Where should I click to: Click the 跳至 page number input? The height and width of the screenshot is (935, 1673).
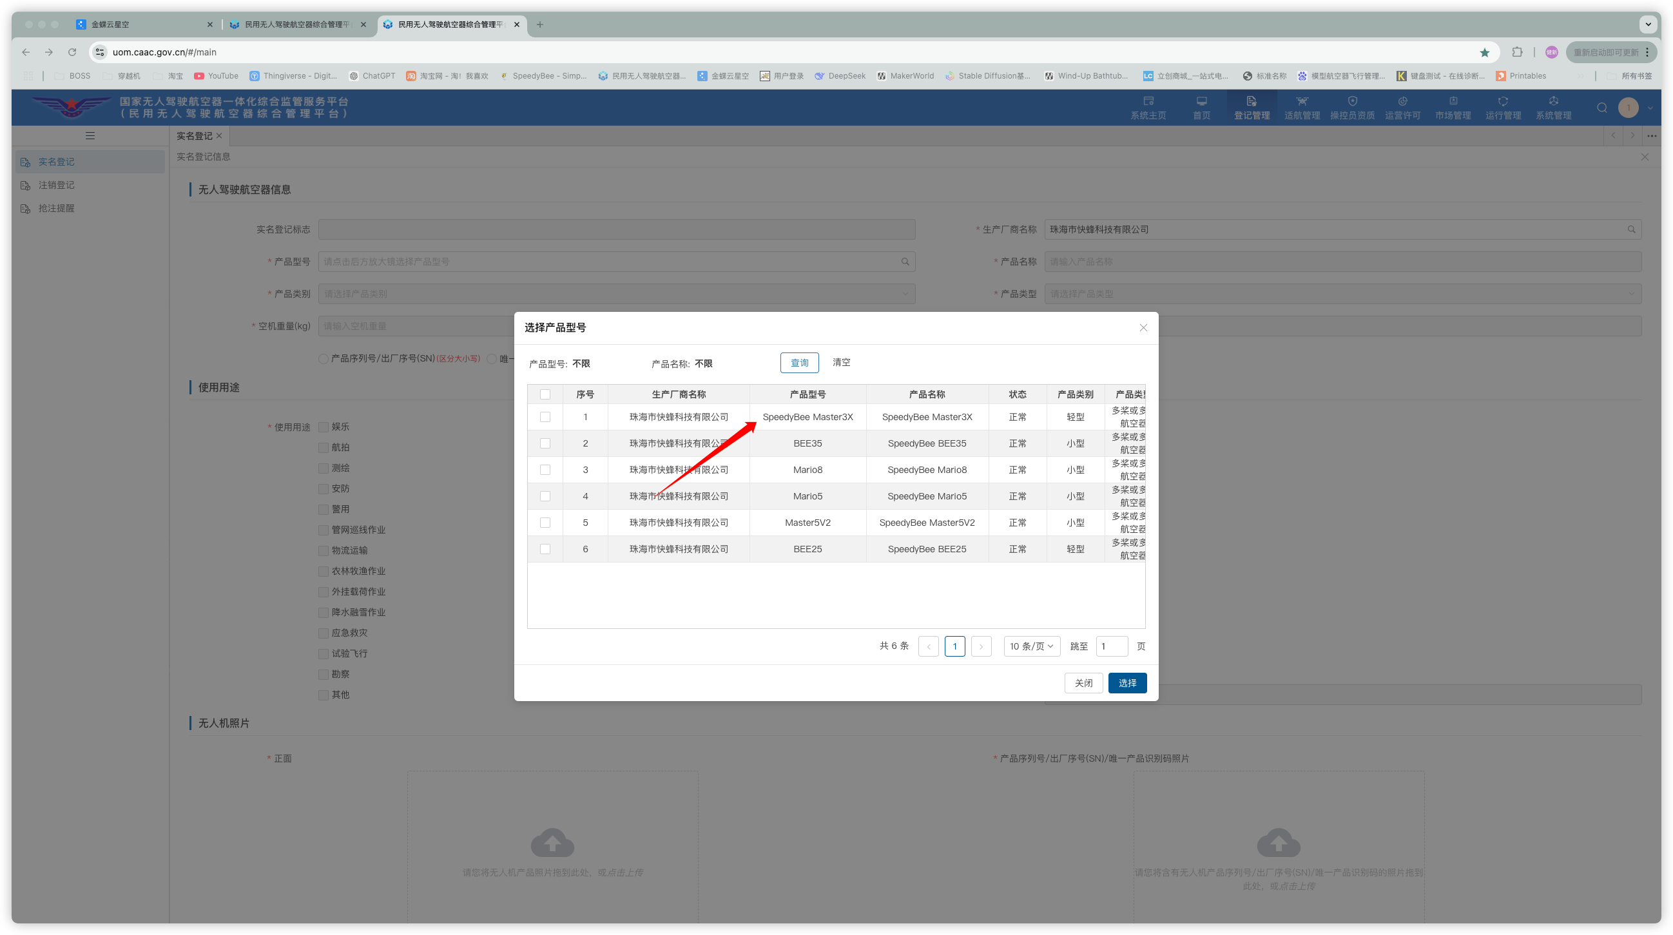click(1111, 647)
